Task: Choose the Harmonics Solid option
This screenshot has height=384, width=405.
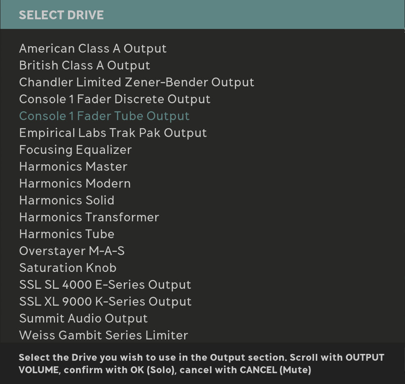Action: (67, 200)
